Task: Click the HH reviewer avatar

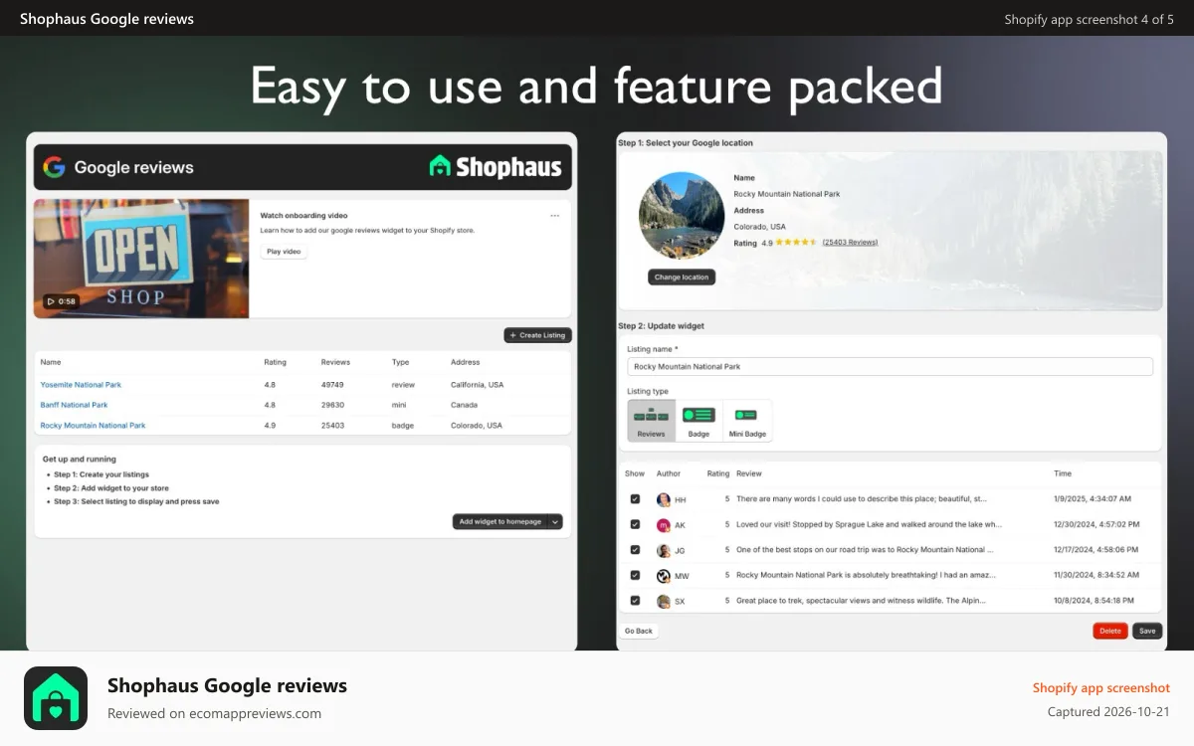Action: pos(664,499)
